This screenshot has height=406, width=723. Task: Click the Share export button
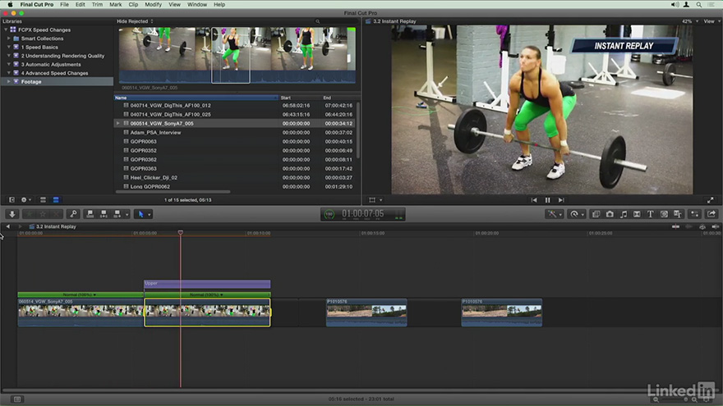(x=711, y=214)
